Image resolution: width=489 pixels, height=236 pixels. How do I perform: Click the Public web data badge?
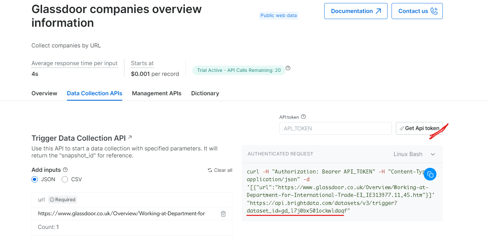coord(278,15)
